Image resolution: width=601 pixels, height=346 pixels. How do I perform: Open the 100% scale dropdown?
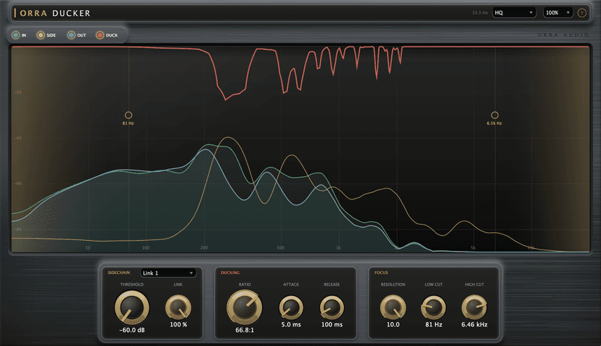[557, 12]
